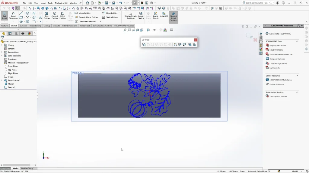Open Display/Delete Relations
This screenshot has width=309, height=173.
(x=130, y=16)
